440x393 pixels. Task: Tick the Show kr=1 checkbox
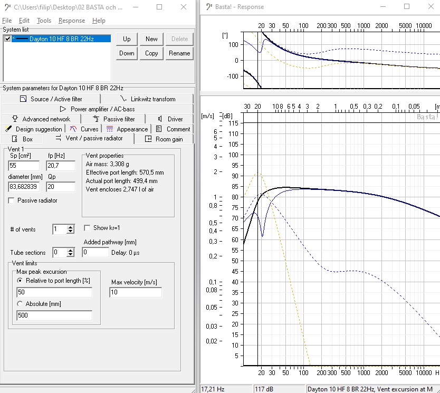coord(87,228)
